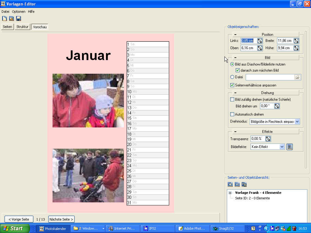This screenshot has width=311, height=233.
Task: Expand the 'Vorlage Frank - 4 Elemente' tree node
Action: pyautogui.click(x=230, y=193)
